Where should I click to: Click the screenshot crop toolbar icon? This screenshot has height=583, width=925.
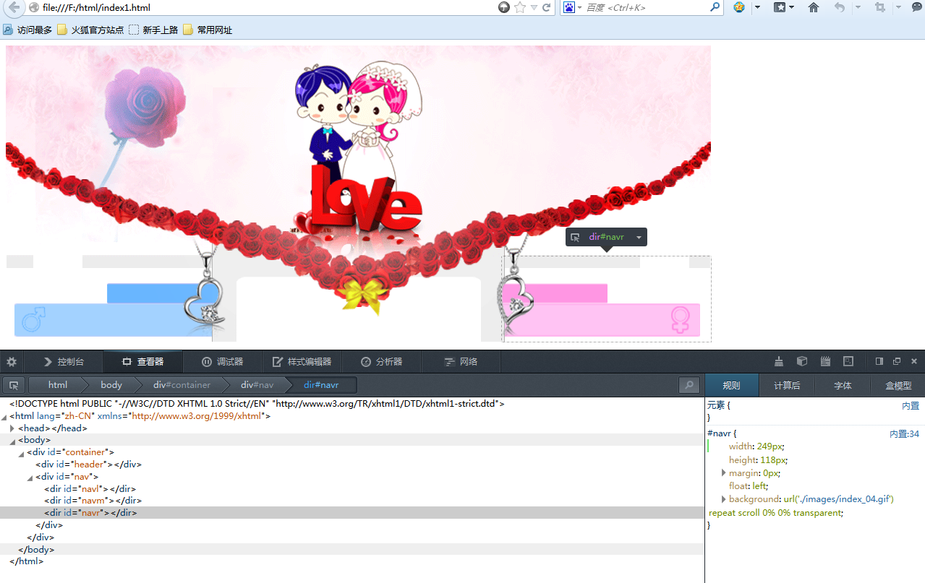click(880, 7)
